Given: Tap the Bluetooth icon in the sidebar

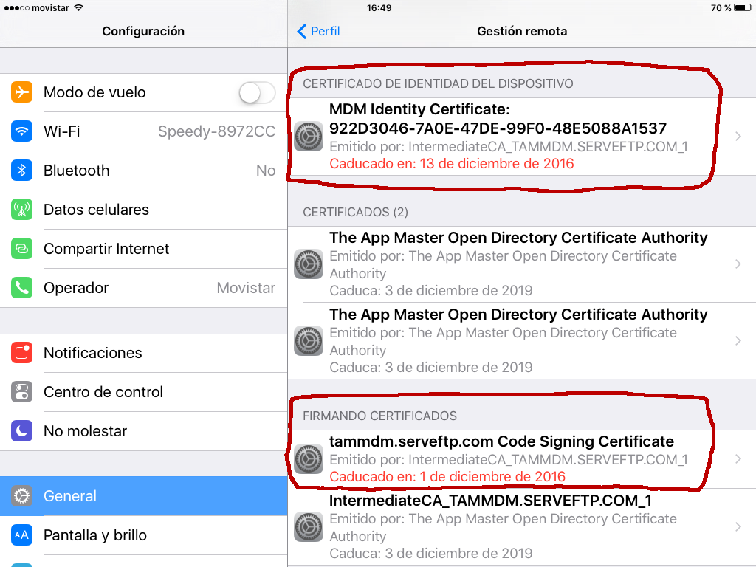Looking at the screenshot, I should tap(21, 171).
